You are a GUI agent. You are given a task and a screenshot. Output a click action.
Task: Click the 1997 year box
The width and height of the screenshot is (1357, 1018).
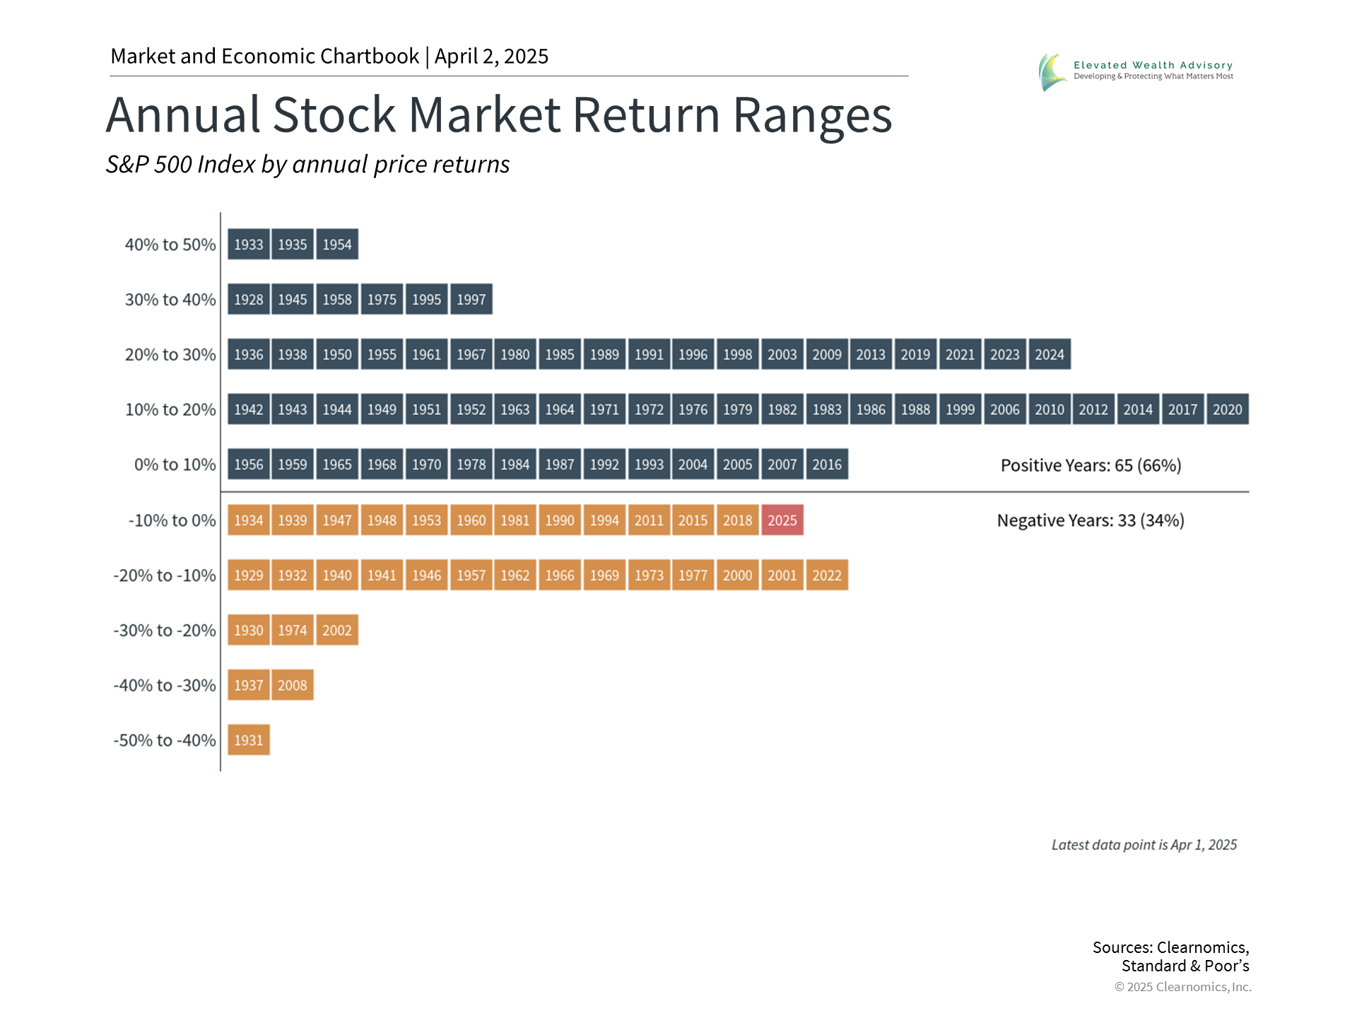[x=471, y=300]
